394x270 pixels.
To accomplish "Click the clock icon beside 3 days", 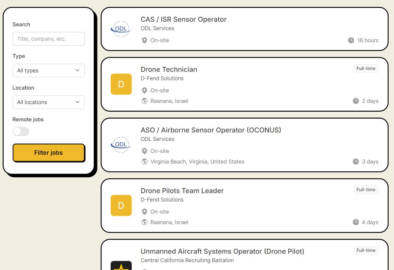I will (356, 162).
